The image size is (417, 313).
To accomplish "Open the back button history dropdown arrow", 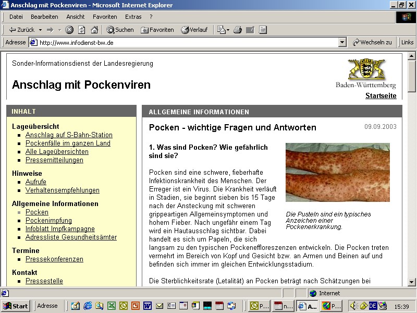I will click(41, 30).
